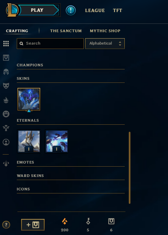The height and width of the screenshot is (235, 168).
Task: Open the help question mark icon
Action: pyautogui.click(x=6, y=225)
